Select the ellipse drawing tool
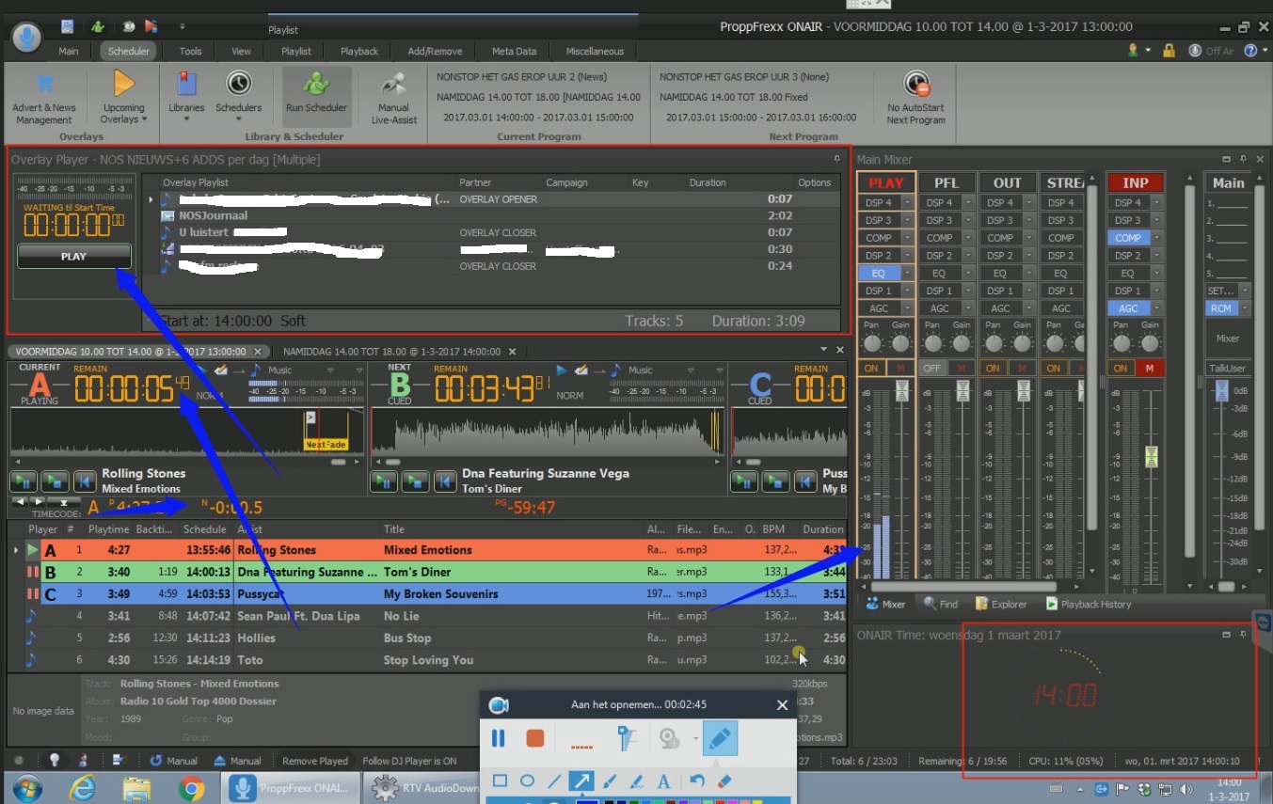1273x804 pixels. click(528, 781)
